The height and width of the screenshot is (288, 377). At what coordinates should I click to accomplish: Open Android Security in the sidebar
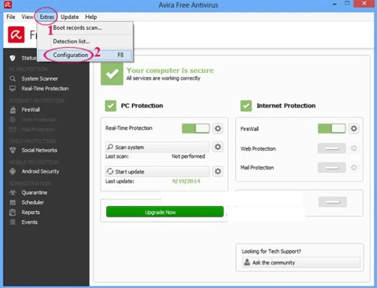(x=40, y=172)
